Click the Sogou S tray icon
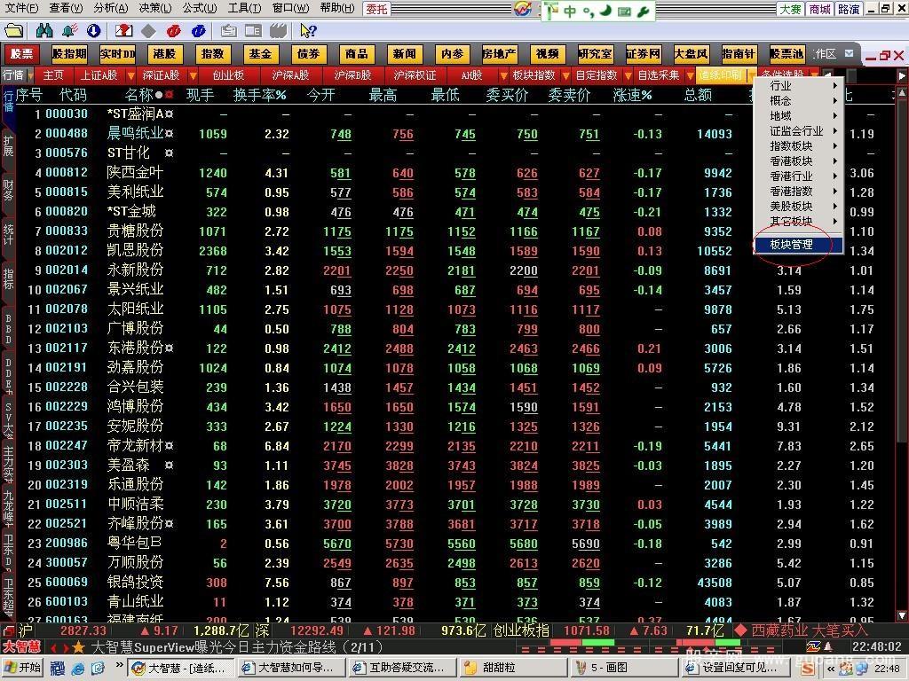The width and height of the screenshot is (909, 681). 807,669
